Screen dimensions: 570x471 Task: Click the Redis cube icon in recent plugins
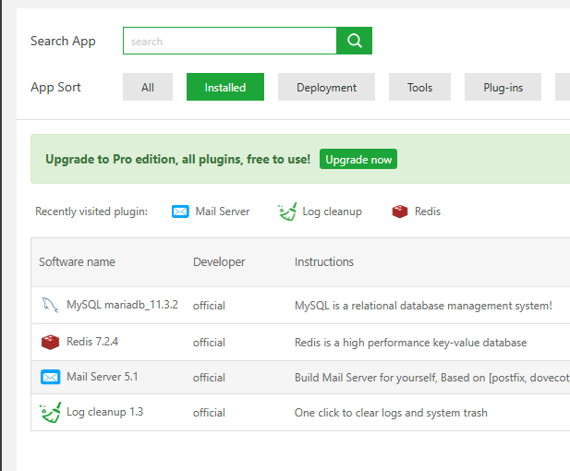tap(400, 211)
